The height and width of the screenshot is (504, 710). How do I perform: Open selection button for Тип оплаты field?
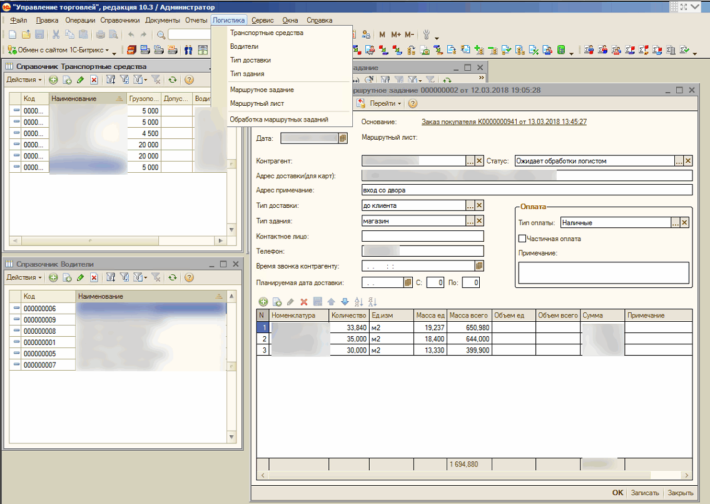(676, 222)
